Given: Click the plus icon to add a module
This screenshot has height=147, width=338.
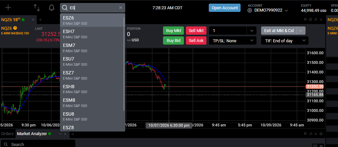Looking at the screenshot, I should tap(8, 8).
